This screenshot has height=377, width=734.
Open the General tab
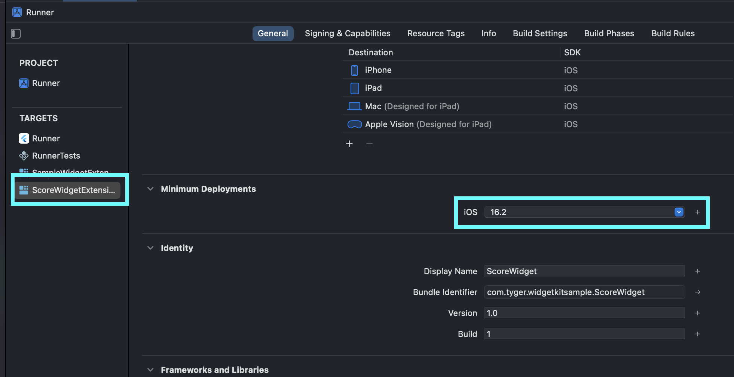point(273,33)
